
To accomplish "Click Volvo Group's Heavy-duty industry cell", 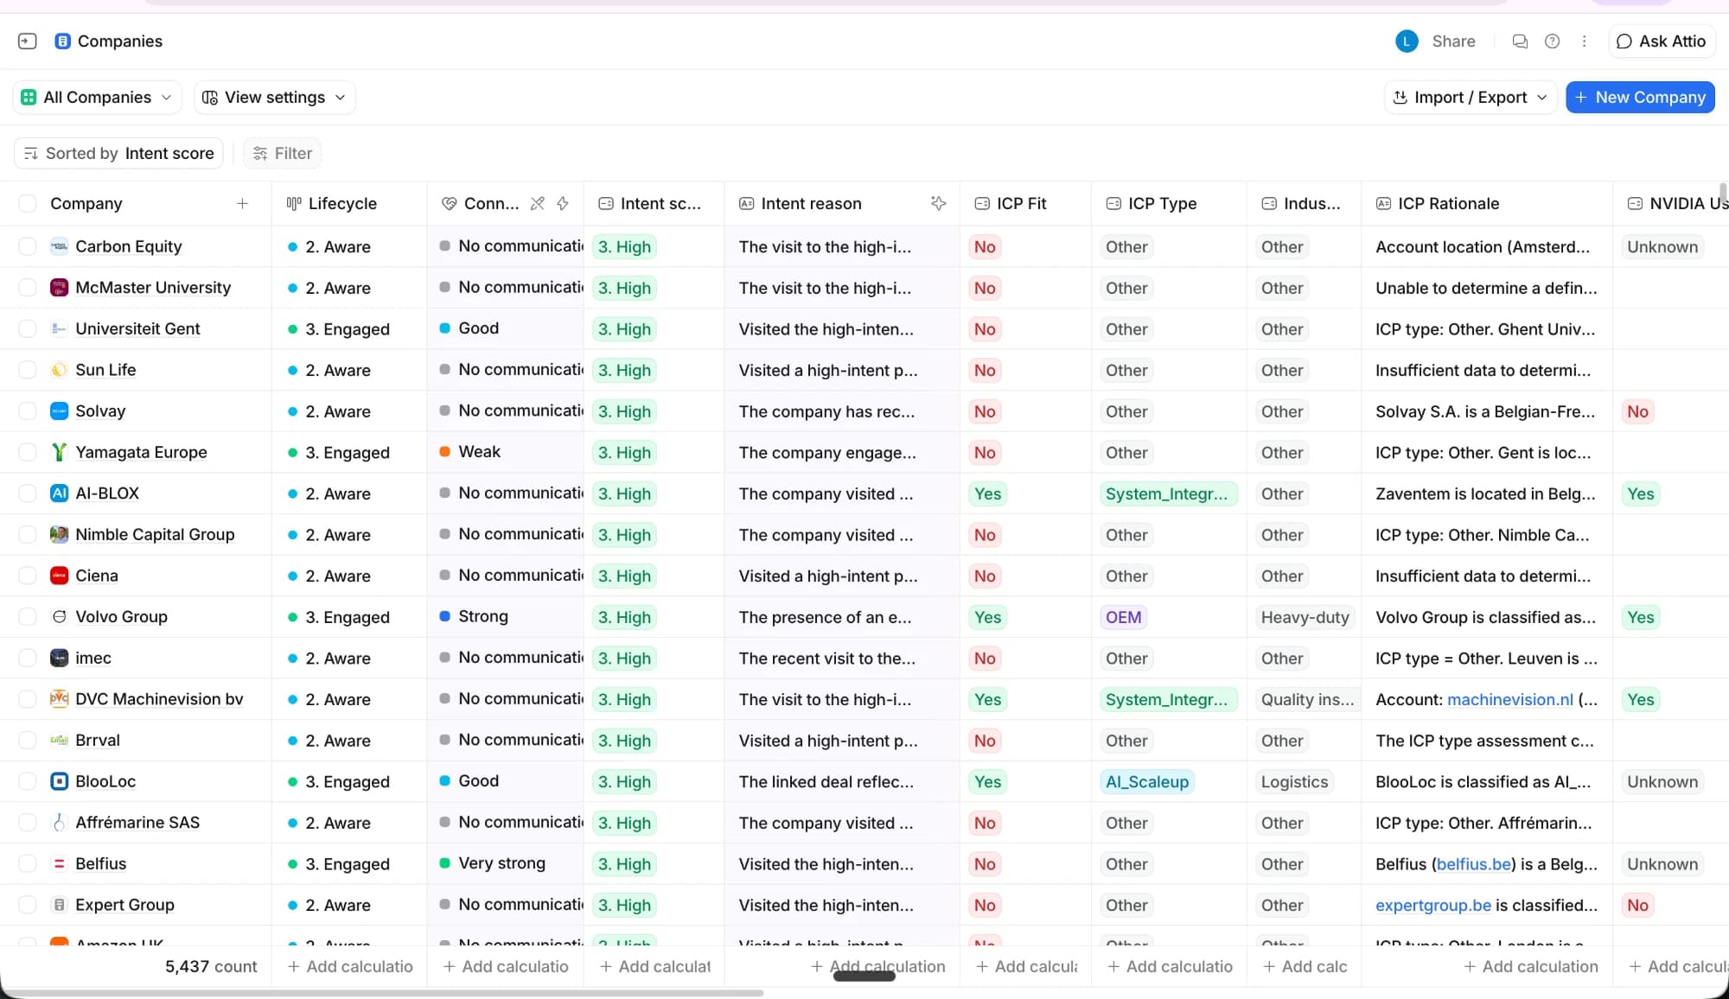I will [1305, 617].
